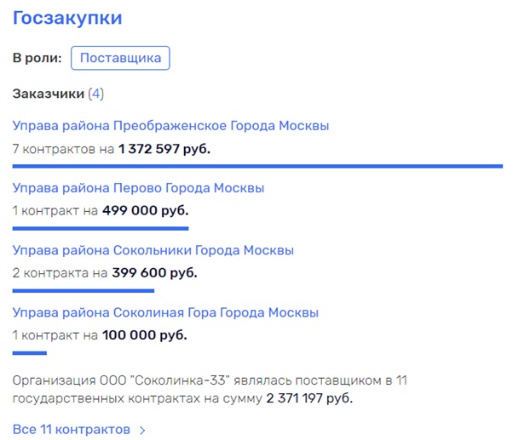Click the 1 372 597 руб. amount
The image size is (513, 440).
(164, 149)
